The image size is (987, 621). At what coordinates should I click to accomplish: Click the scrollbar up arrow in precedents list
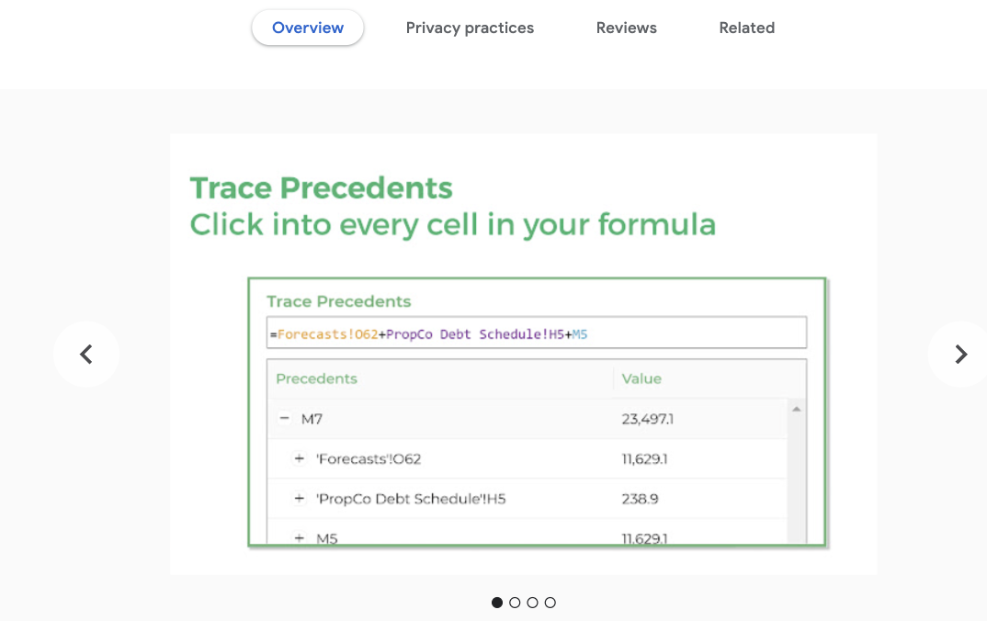click(x=797, y=409)
